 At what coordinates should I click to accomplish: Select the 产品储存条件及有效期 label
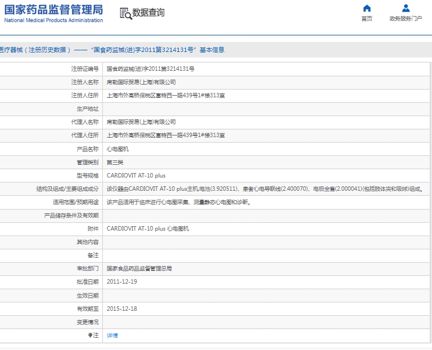pos(71,215)
